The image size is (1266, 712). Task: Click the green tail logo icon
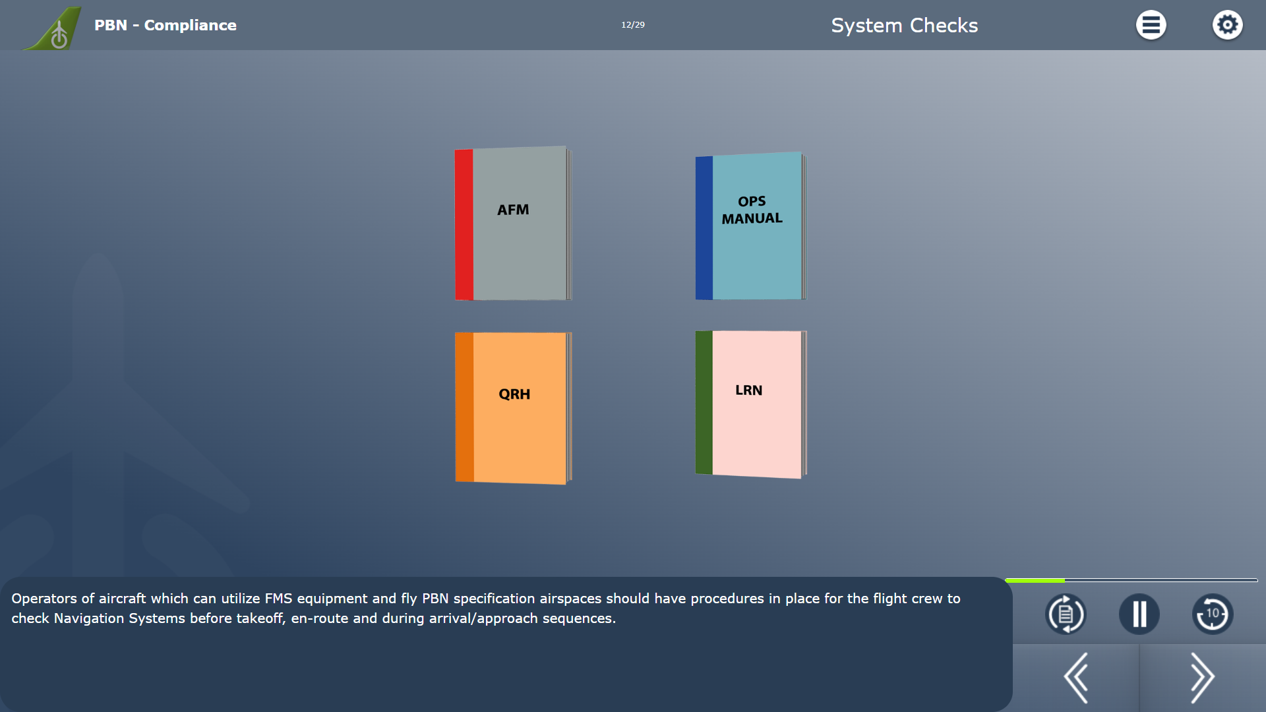coord(54,28)
